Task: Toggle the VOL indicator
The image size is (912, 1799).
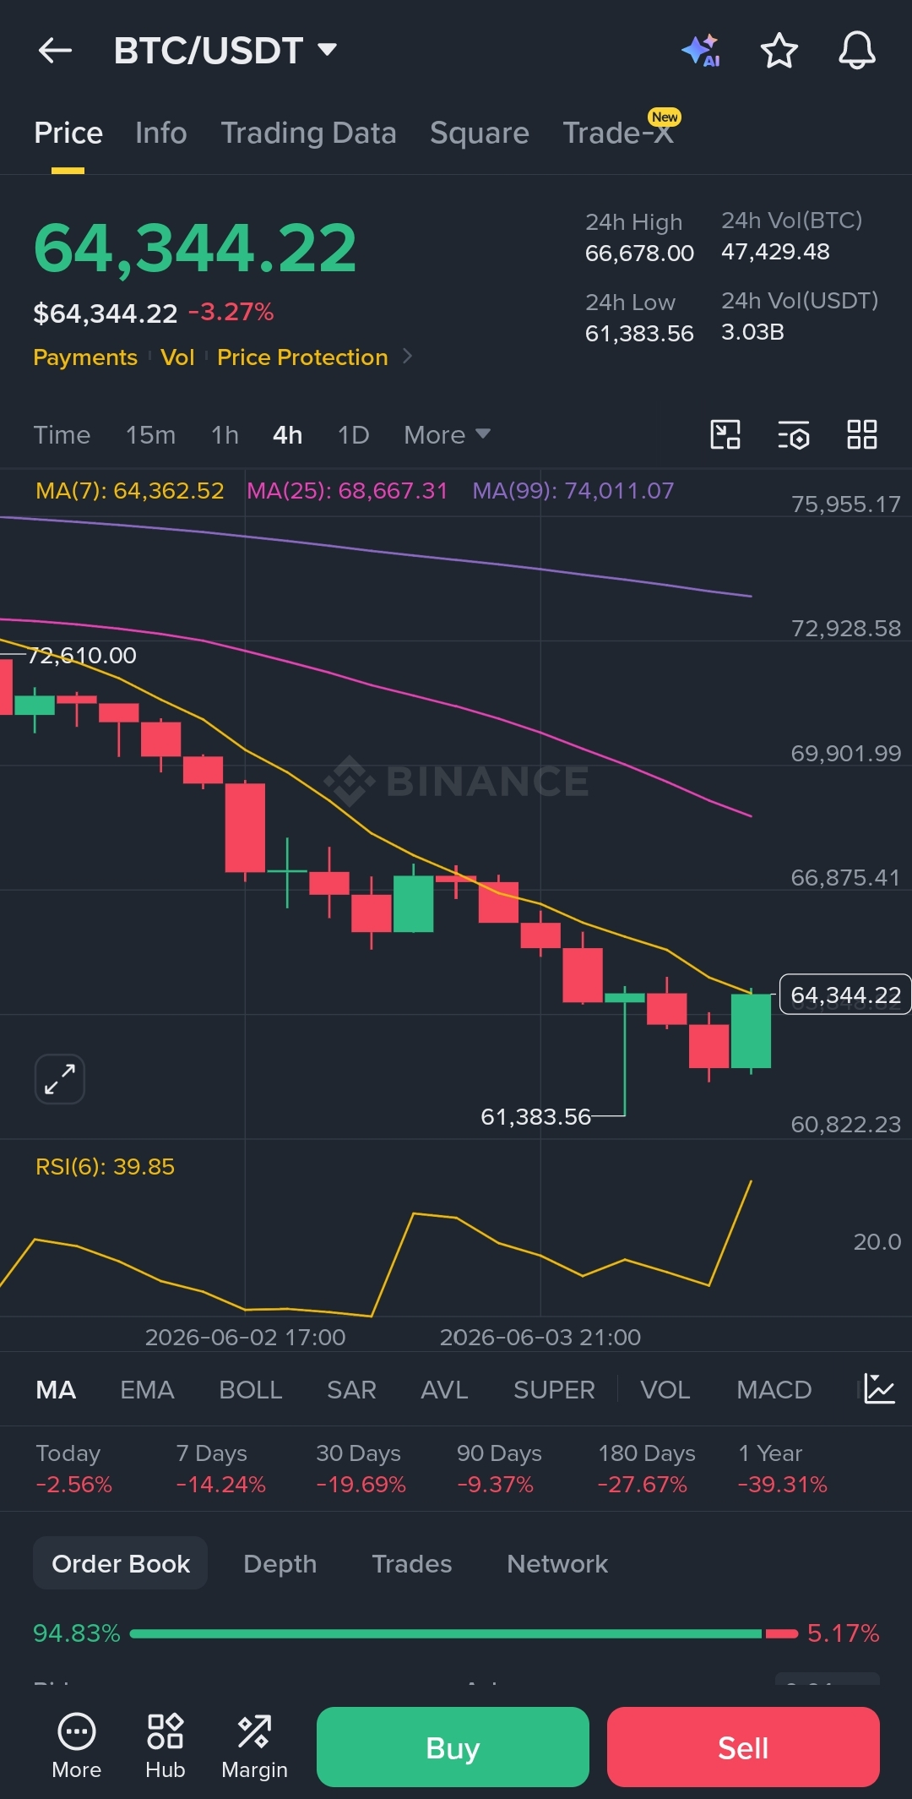Action: 665,1389
